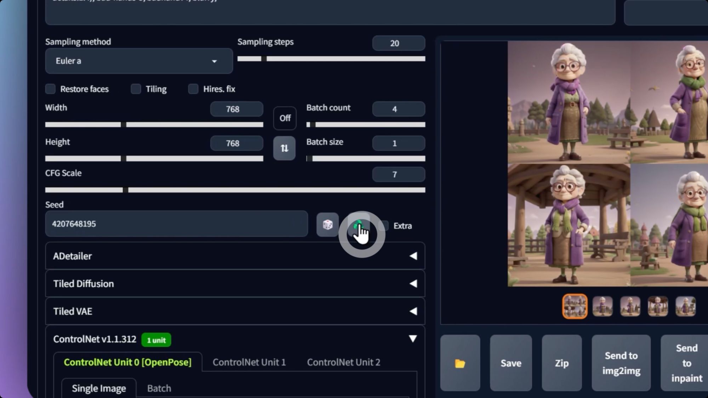Viewport: 708px width, 398px height.
Task: Click the swap width and height icon
Action: pos(284,148)
